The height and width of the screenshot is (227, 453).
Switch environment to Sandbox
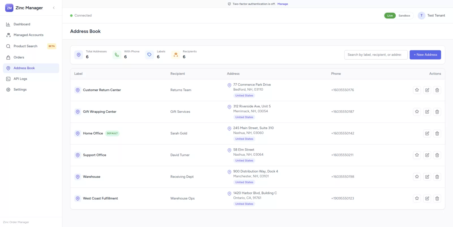tap(404, 16)
